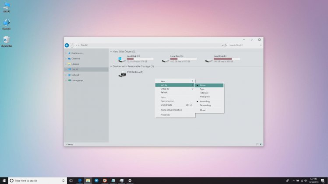Launch Microsoft Edge from the taskbar

coord(80,181)
